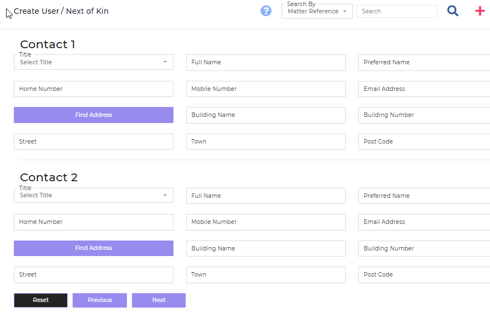Viewport: 490px width, 312px height.
Task: Click Find Address under Contact 2
Action: [x=94, y=248]
